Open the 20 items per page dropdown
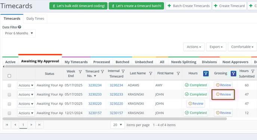This screenshot has width=257, height=140. tap(118, 125)
